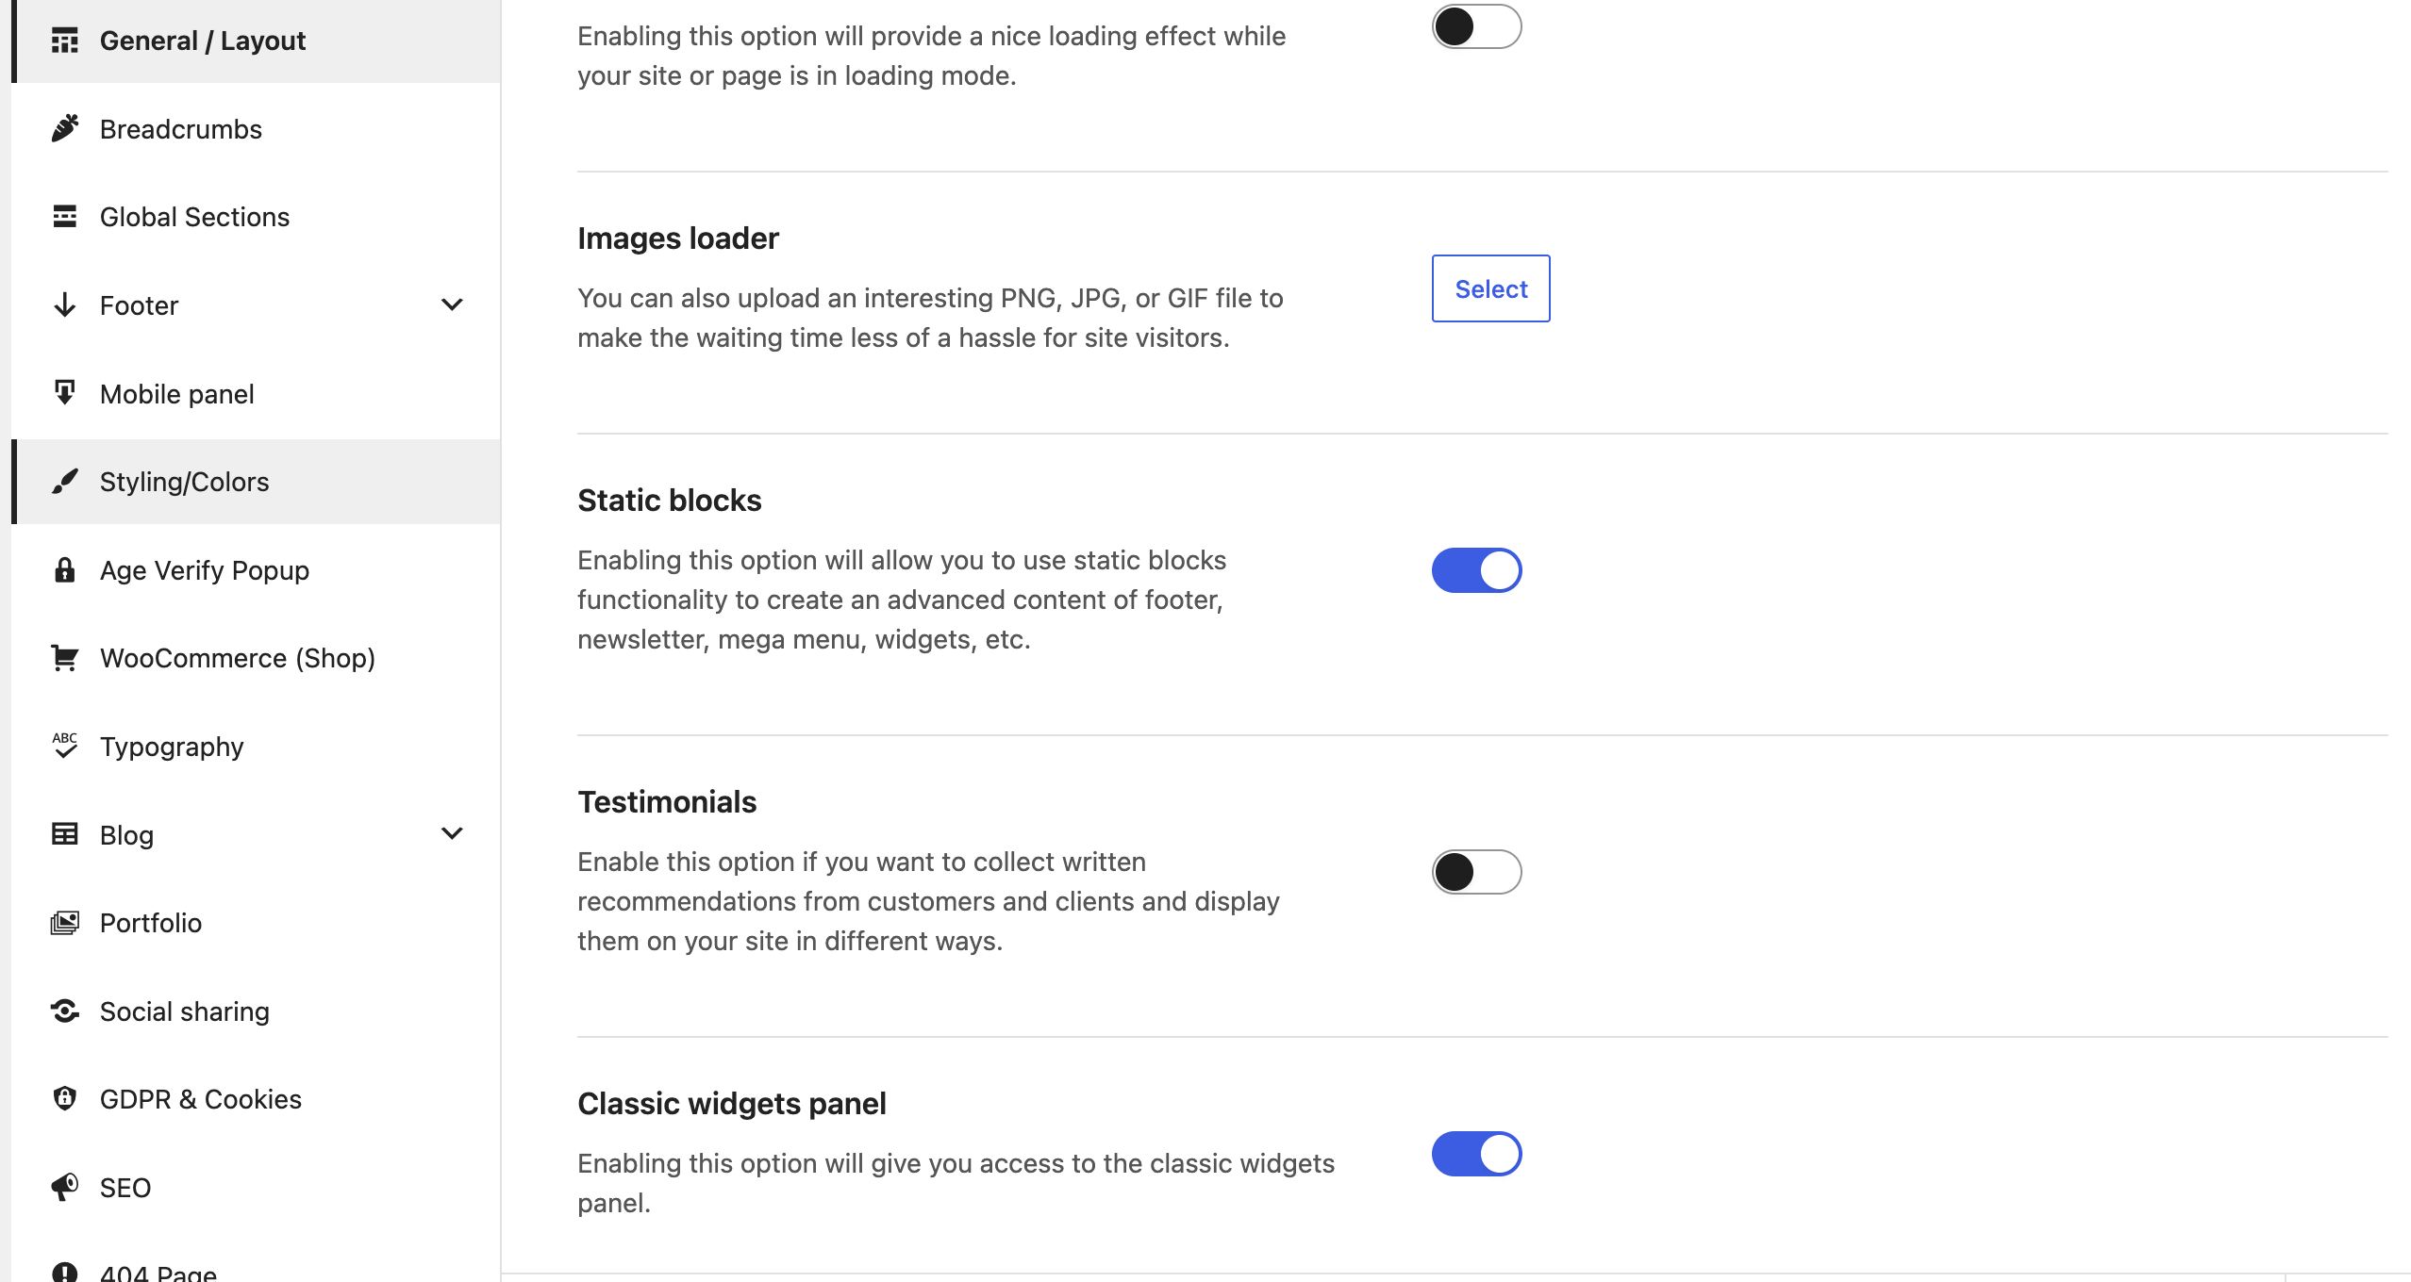Disable the Static blocks toggle
The height and width of the screenshot is (1282, 2411).
click(1476, 570)
